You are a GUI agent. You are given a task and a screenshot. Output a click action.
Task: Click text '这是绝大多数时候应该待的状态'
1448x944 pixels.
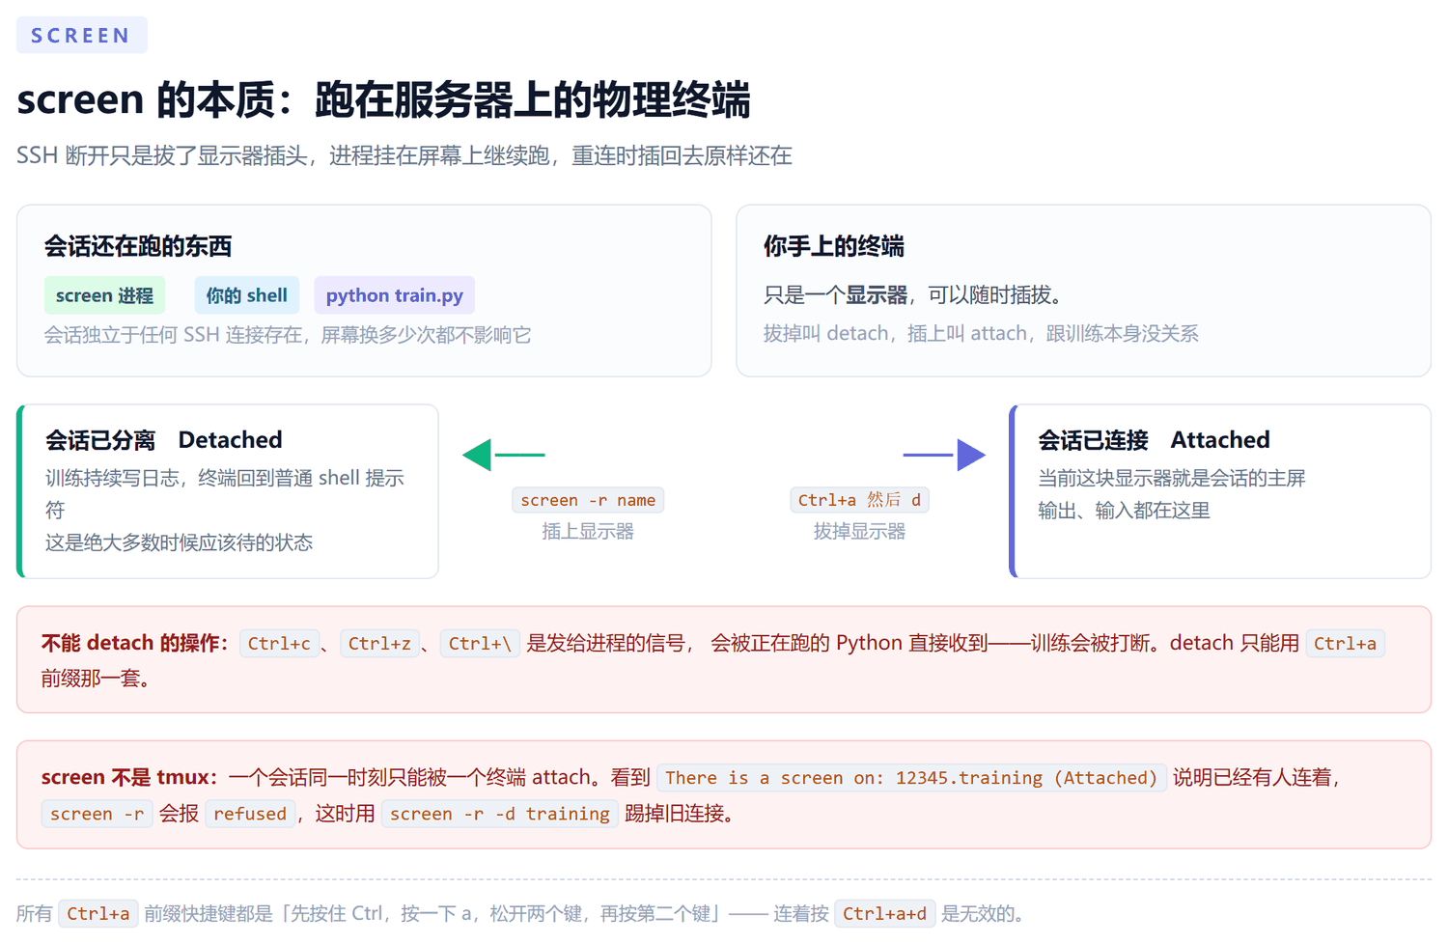click(x=179, y=542)
